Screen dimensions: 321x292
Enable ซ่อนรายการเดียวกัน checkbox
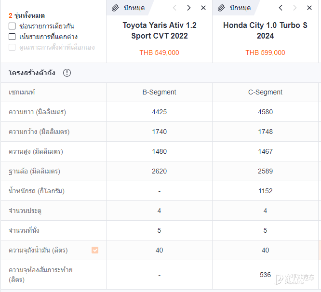click(12, 26)
